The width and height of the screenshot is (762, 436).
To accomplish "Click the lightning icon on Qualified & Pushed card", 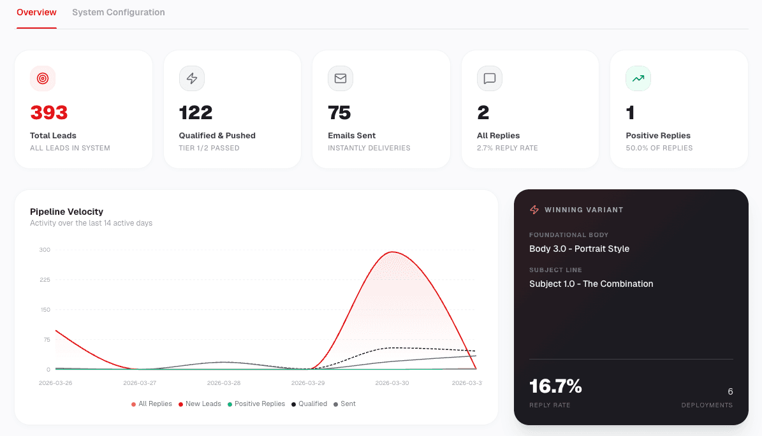I will point(191,78).
